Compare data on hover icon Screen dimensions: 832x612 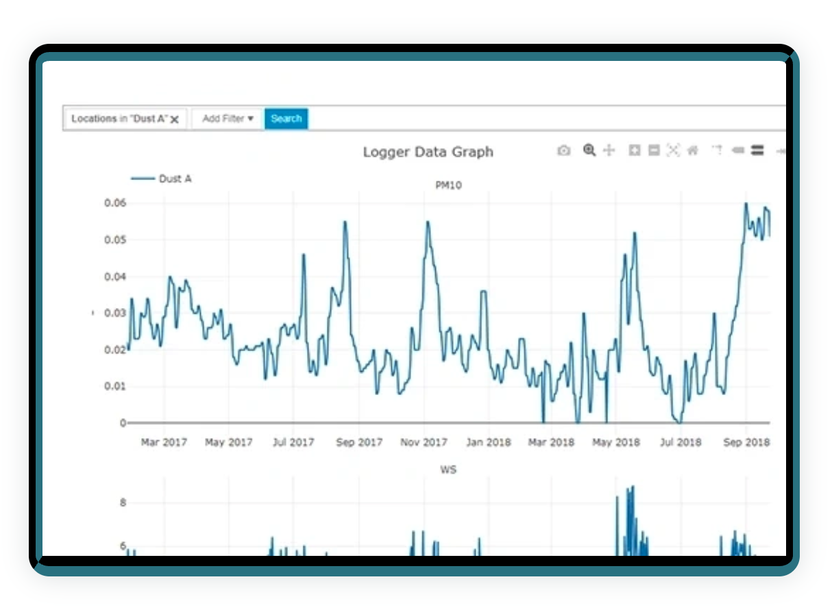[757, 151]
